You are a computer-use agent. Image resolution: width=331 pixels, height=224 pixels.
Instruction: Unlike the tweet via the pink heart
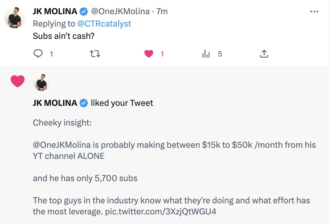point(149,54)
